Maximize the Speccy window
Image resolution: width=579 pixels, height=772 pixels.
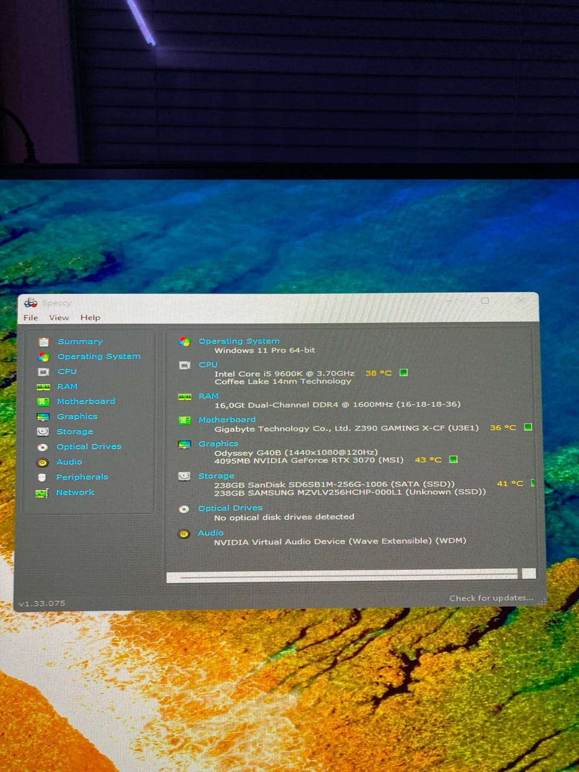485,300
